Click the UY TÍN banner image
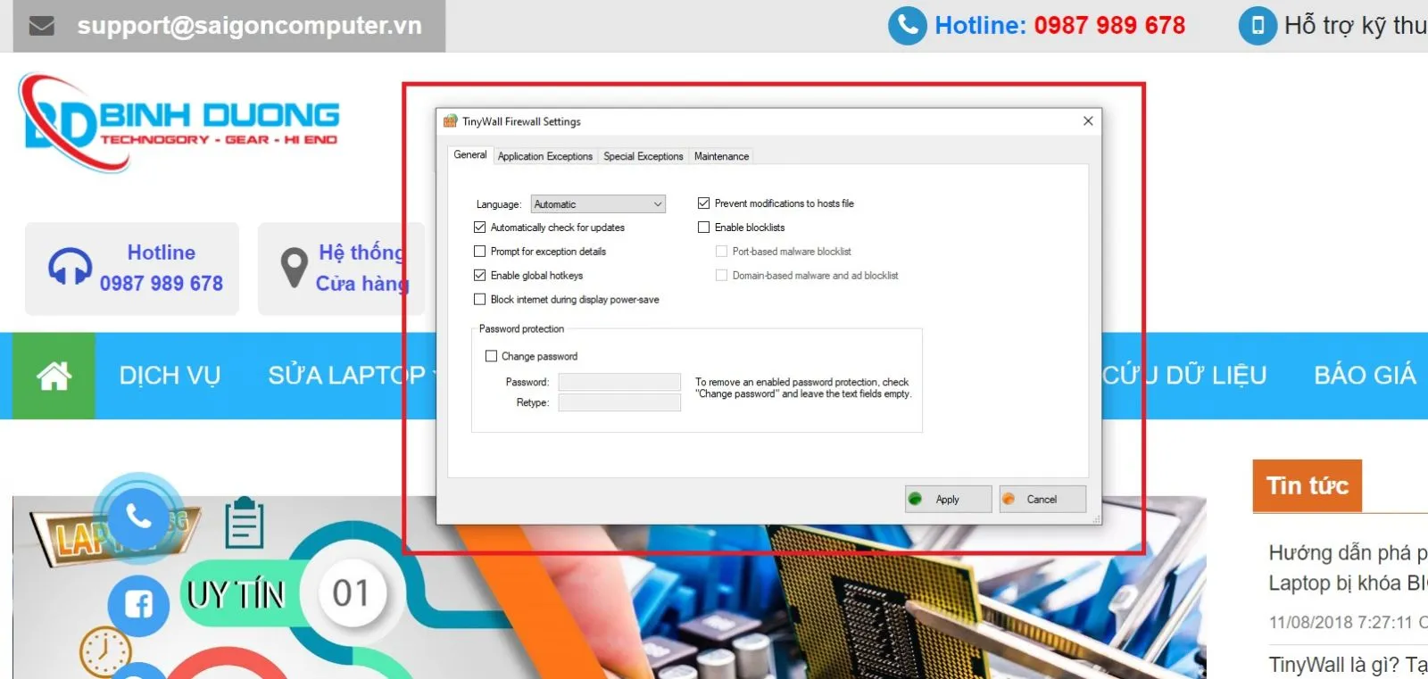 236,594
